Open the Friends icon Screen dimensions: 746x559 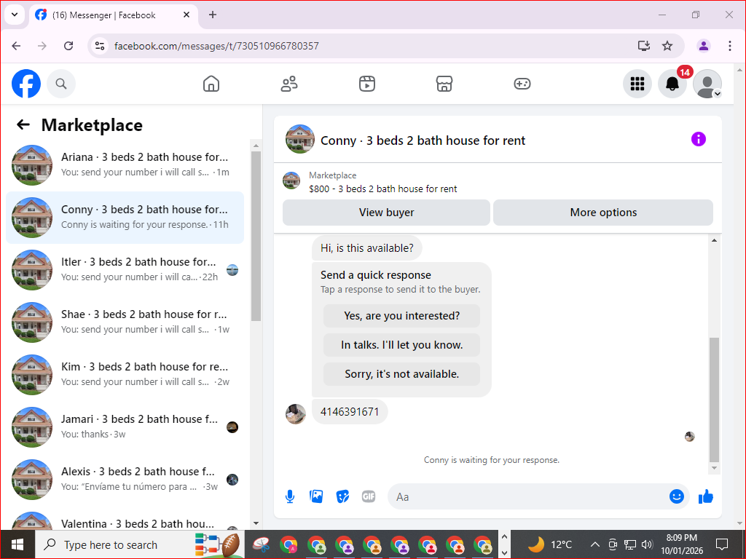[289, 84]
